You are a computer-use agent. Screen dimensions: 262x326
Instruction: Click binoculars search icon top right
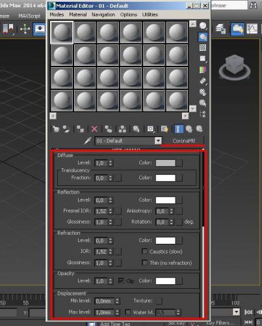coord(253,5)
